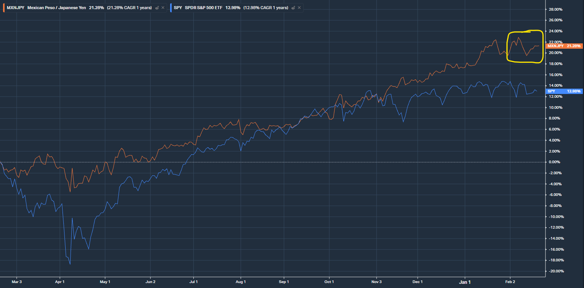The width and height of the screenshot is (584, 288).
Task: Click the icon beside SPY's remove X
Action: coord(293,8)
